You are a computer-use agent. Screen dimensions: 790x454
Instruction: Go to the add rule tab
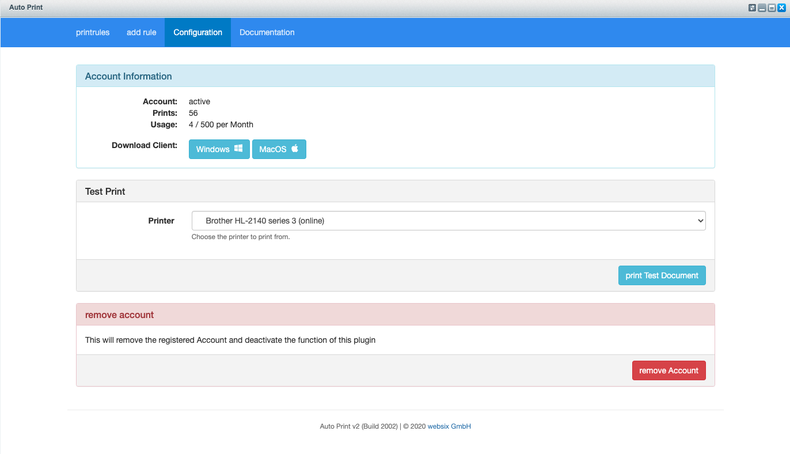(142, 32)
